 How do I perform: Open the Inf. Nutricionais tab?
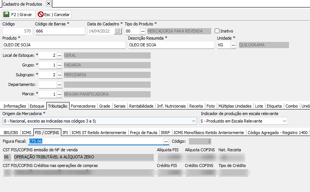click(171, 106)
